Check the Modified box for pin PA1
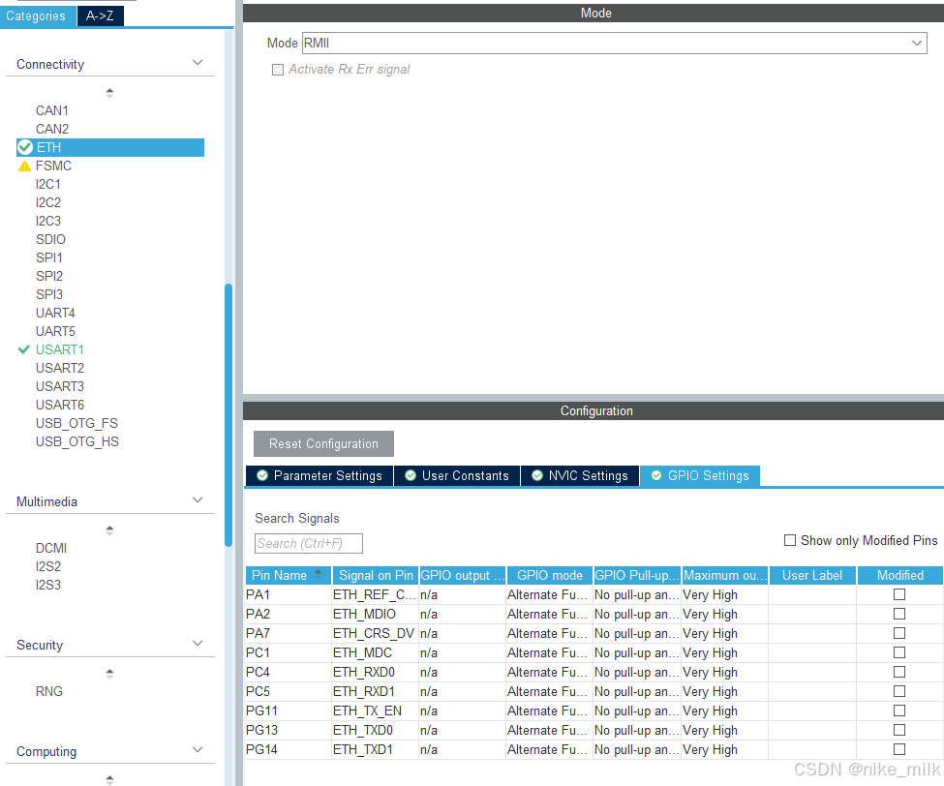 click(898, 593)
